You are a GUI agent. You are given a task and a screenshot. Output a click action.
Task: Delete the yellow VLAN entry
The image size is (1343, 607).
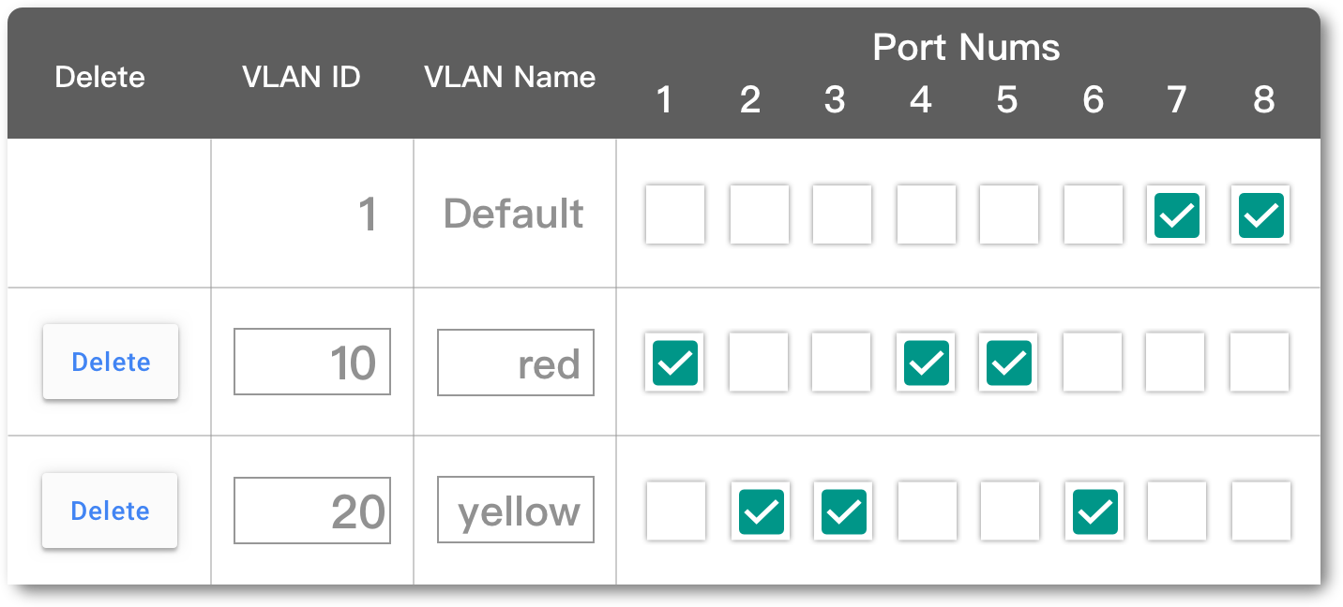(x=109, y=511)
